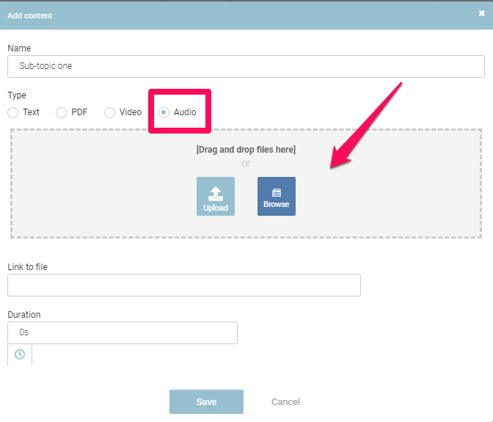Image resolution: width=493 pixels, height=422 pixels.
Task: Open the Browse files icon button
Action: tap(276, 196)
